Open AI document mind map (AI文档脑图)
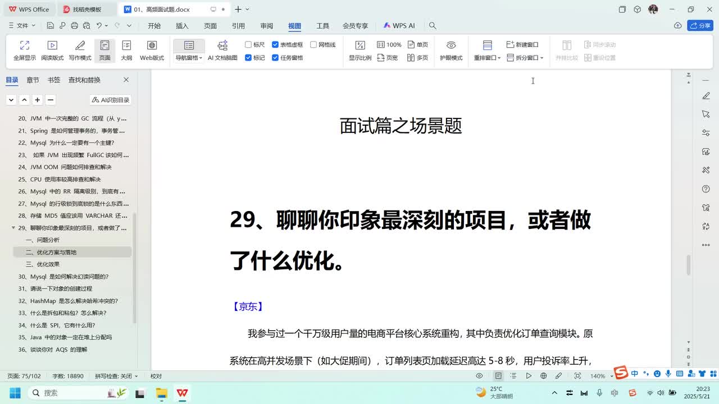This screenshot has width=719, height=404. pos(222,50)
